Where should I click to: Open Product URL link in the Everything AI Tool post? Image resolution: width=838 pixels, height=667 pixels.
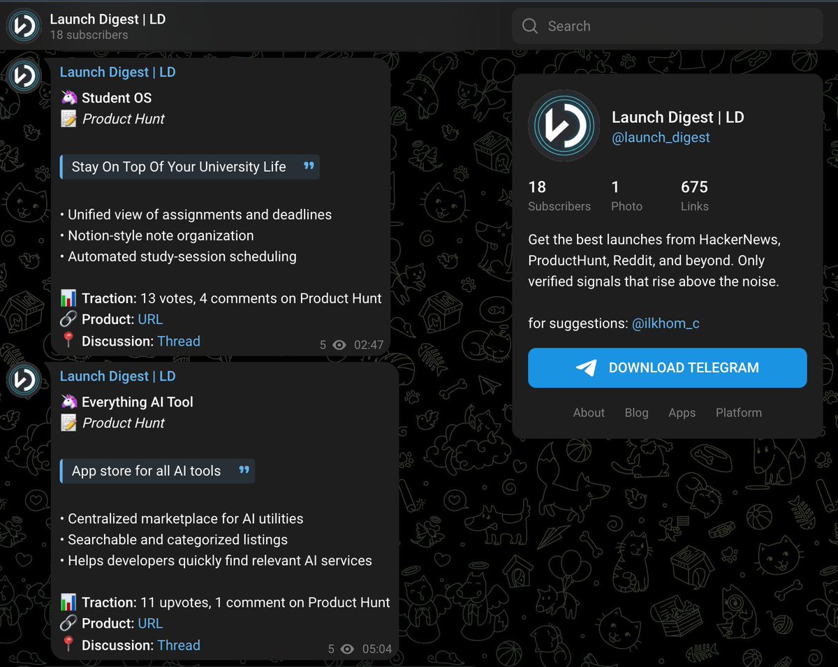(150, 623)
